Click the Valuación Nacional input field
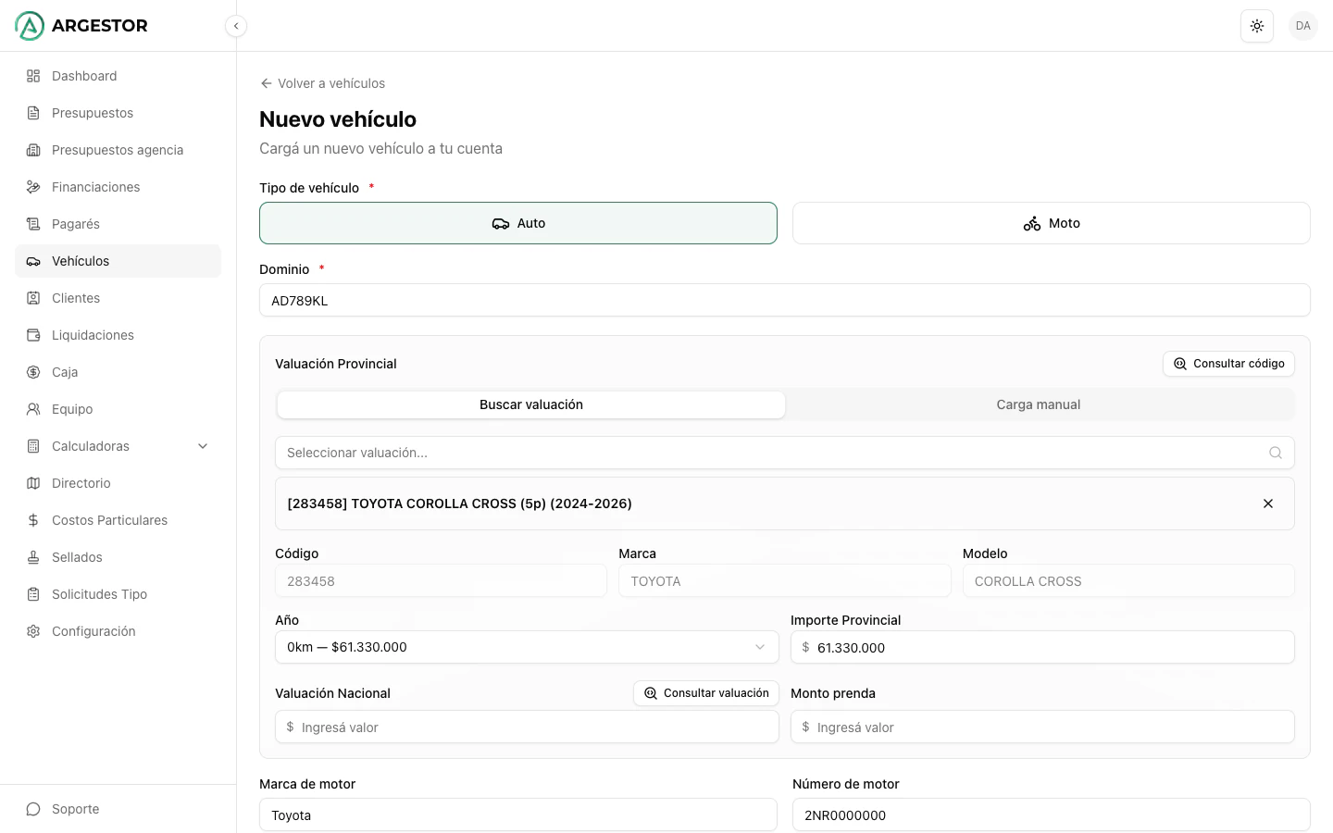Image resolution: width=1333 pixels, height=833 pixels. click(x=527, y=727)
